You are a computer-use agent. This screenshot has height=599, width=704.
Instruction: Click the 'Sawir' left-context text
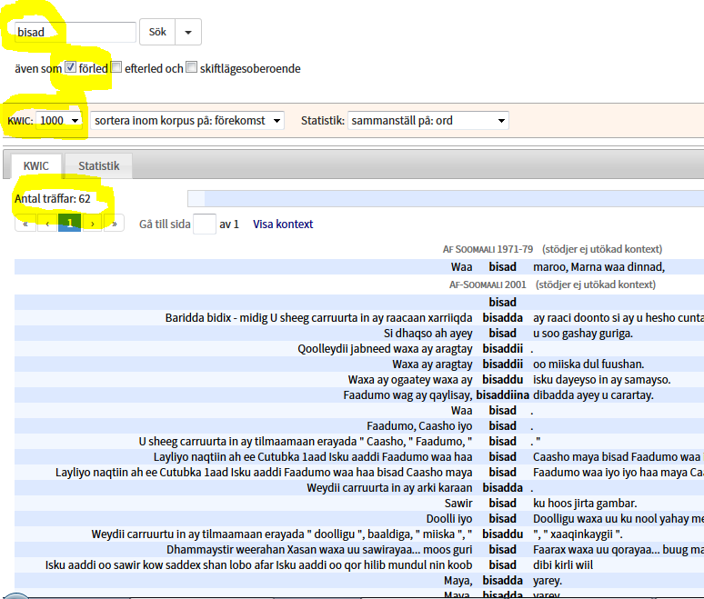coord(458,504)
